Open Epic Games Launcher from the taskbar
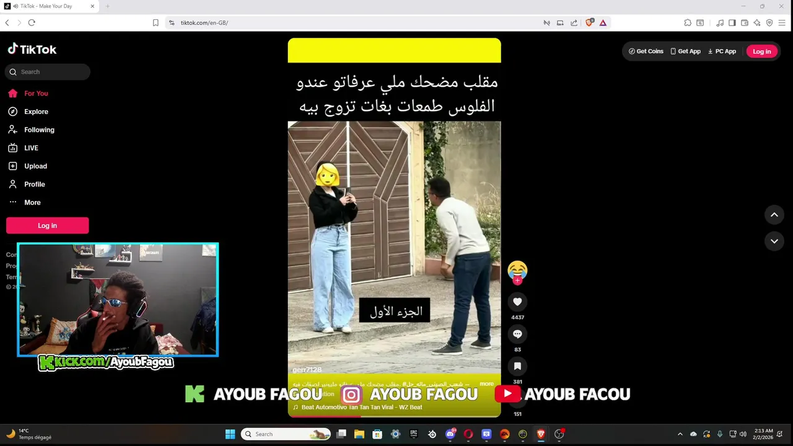This screenshot has width=793, height=446. (x=414, y=434)
